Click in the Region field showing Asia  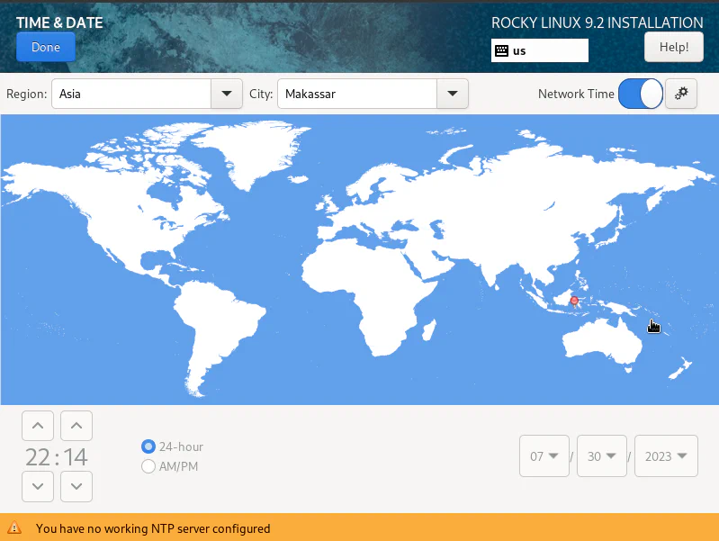coord(131,94)
